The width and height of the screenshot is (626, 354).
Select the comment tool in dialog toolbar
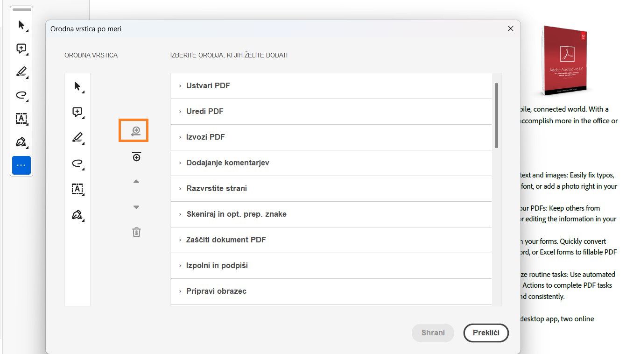point(77,112)
